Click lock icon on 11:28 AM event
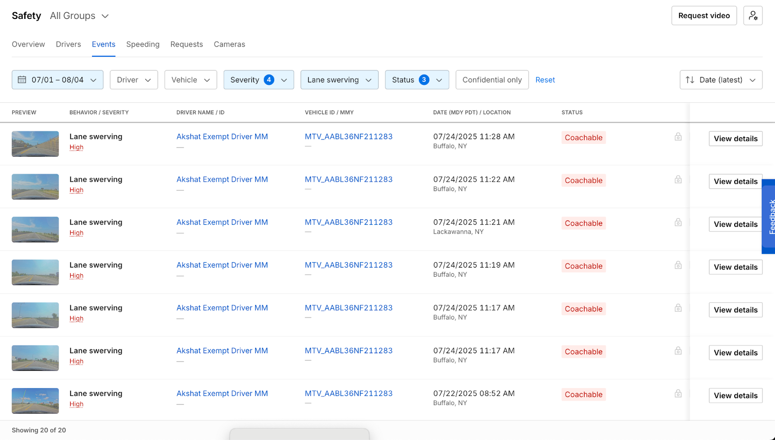 (x=678, y=137)
